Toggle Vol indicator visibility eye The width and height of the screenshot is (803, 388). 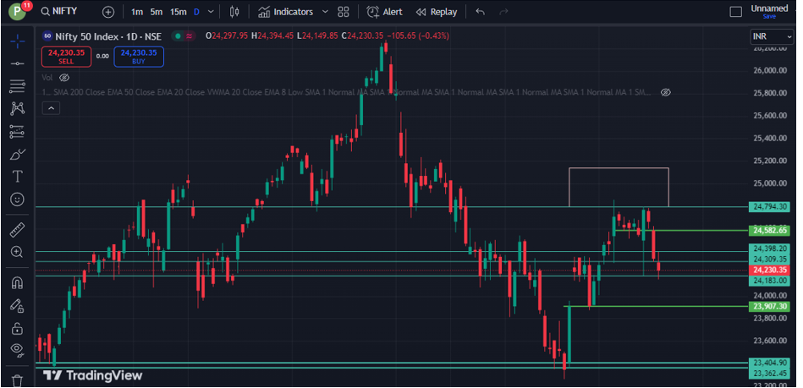(x=64, y=78)
